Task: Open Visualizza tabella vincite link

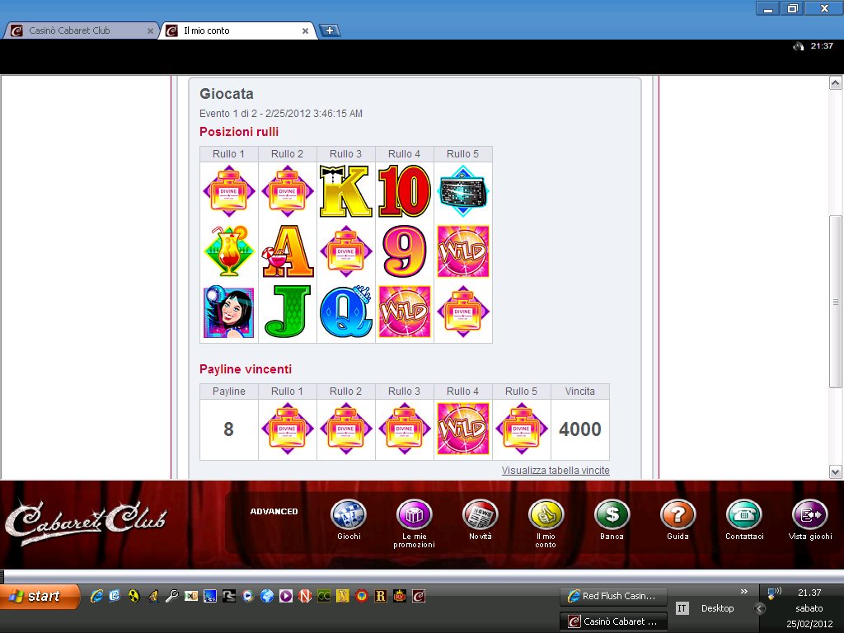Action: (556, 471)
